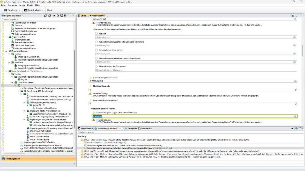305x171 pixels.
Task: Collapse the Zusammenfassung tree node
Action: [x=6, y=51]
